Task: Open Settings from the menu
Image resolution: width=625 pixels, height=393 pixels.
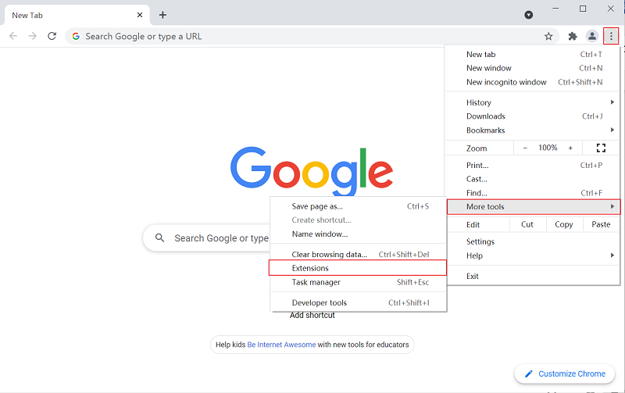Action: 533,241
